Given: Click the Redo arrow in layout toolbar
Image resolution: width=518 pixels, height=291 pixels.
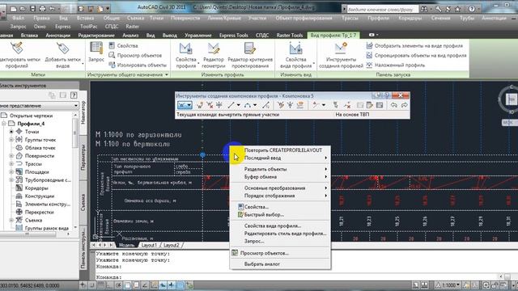Looking at the screenshot, I should coord(405,105).
